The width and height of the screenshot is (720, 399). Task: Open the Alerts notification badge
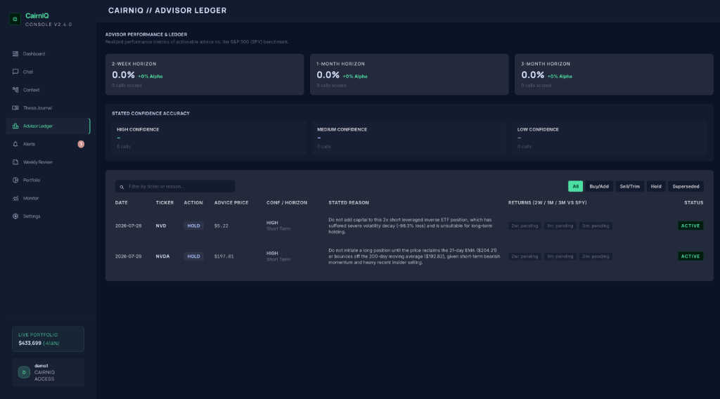(81, 144)
